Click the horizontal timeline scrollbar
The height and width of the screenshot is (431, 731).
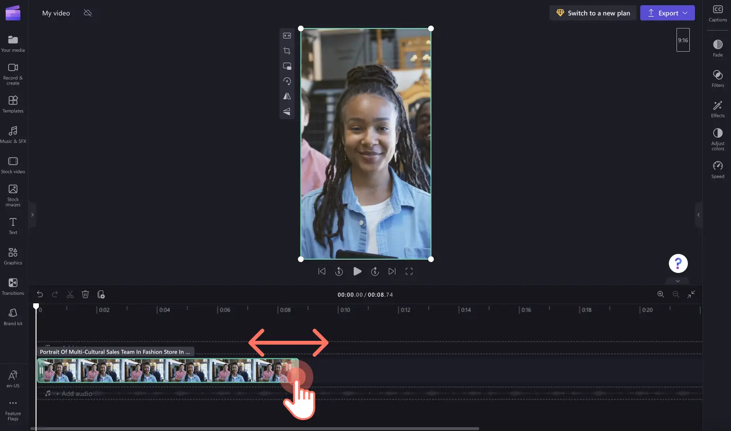[255, 428]
